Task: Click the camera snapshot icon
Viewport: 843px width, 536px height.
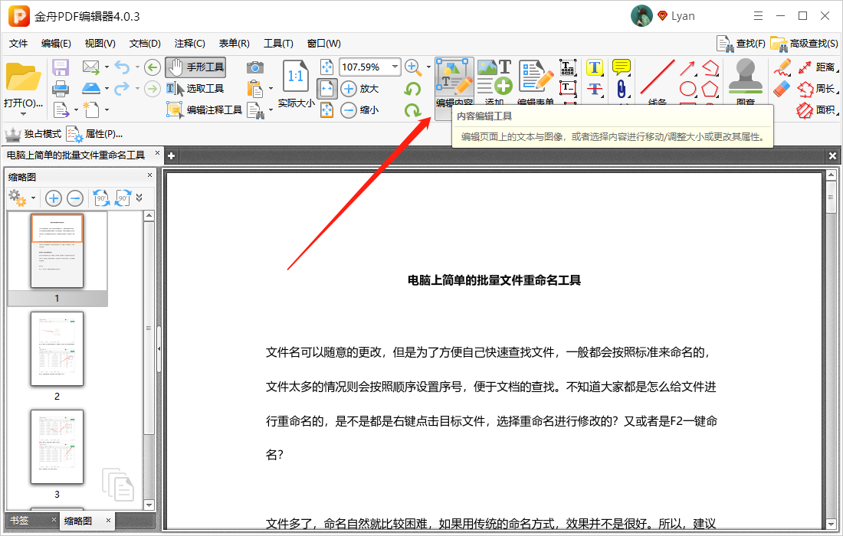Action: pos(255,67)
